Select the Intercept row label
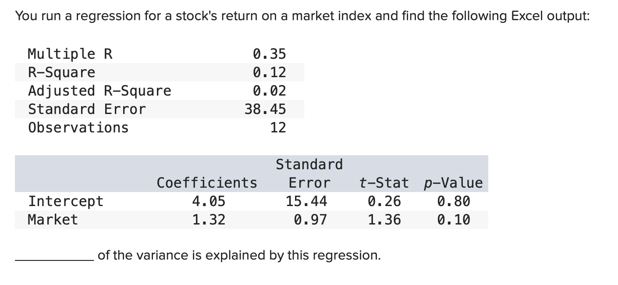This screenshot has width=618, height=285. point(66,201)
